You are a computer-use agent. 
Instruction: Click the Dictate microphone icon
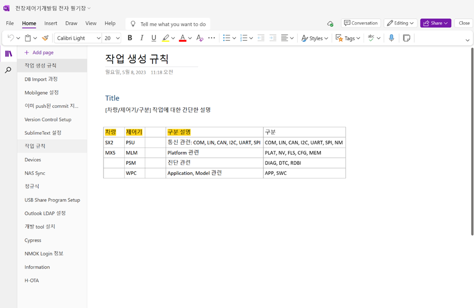[x=391, y=38]
